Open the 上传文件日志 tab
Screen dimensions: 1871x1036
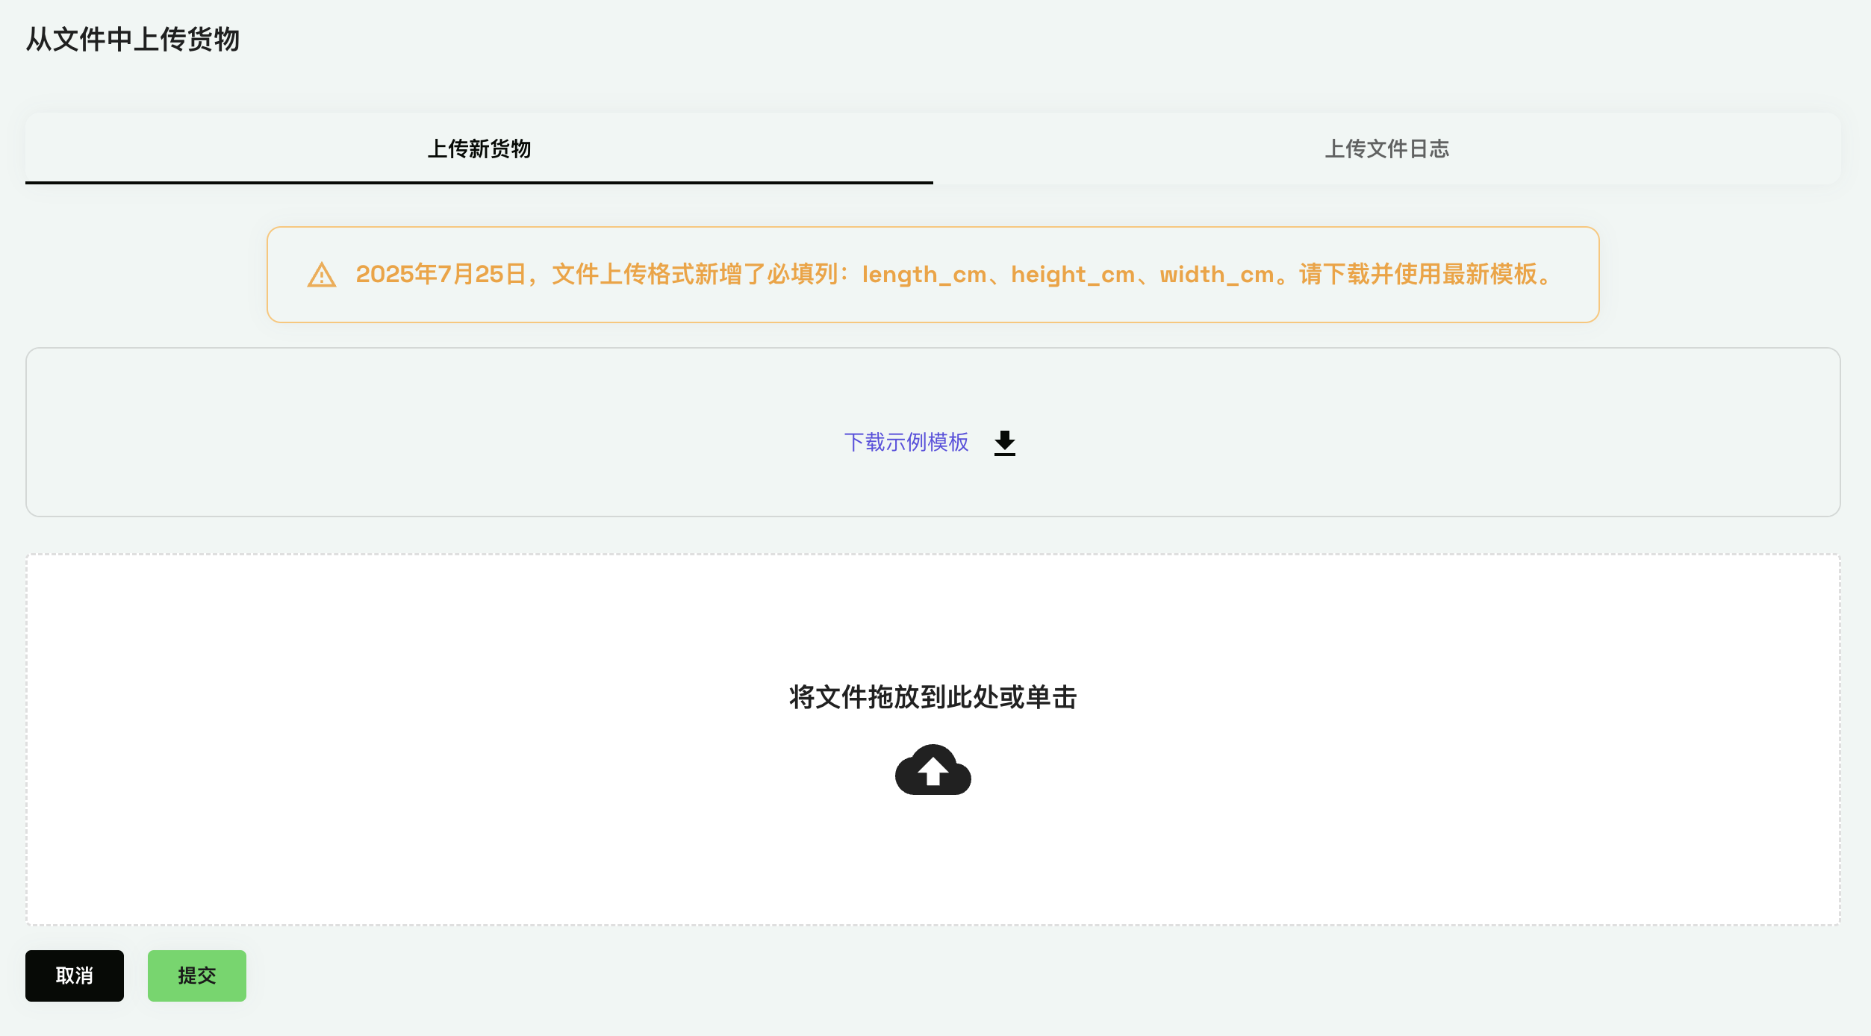[x=1386, y=149]
